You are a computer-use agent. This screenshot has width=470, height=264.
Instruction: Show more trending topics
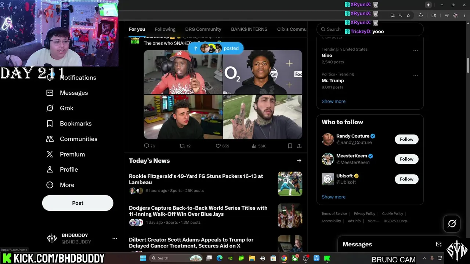[333, 101]
